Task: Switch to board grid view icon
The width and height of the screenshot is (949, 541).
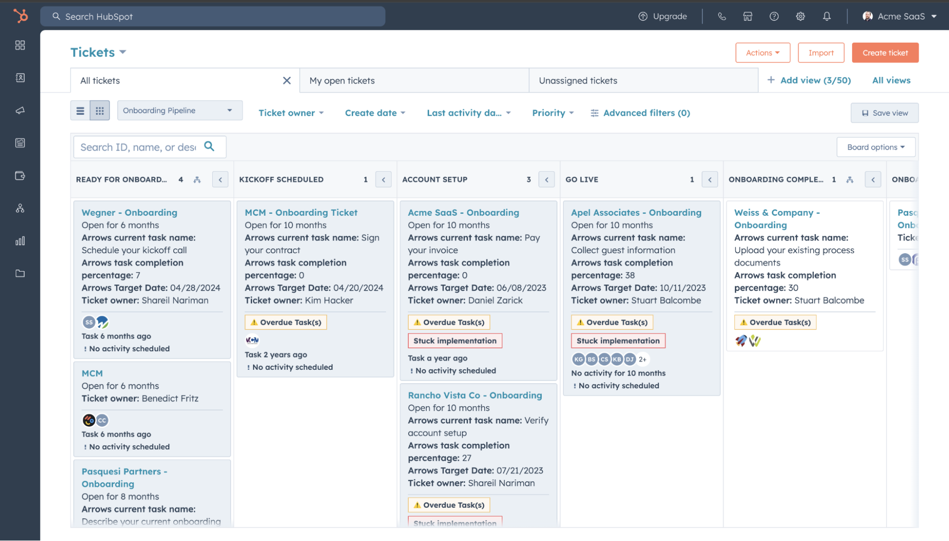Action: click(x=100, y=110)
